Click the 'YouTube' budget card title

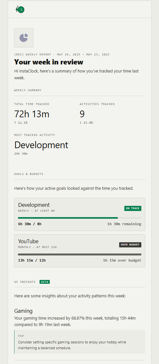tap(28, 241)
